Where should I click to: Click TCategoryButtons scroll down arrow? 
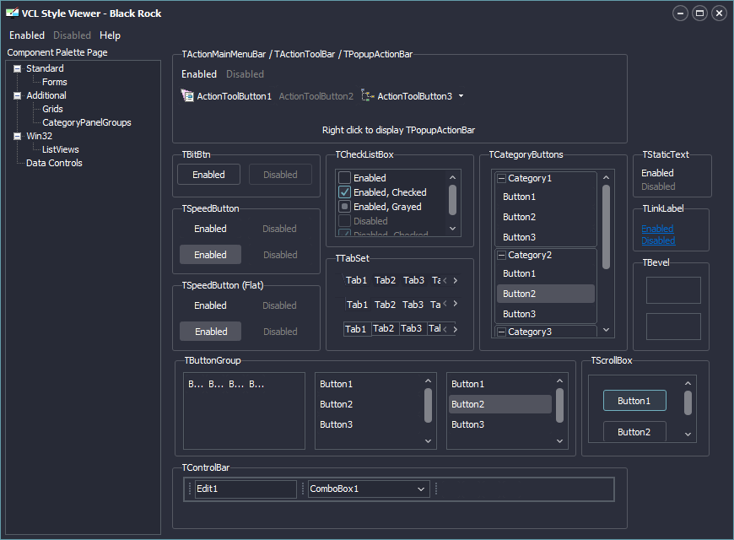pyautogui.click(x=607, y=330)
